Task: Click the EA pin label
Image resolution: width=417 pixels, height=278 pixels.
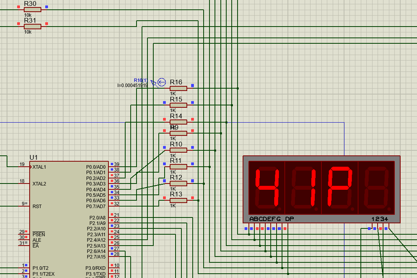Action: click(x=35, y=246)
